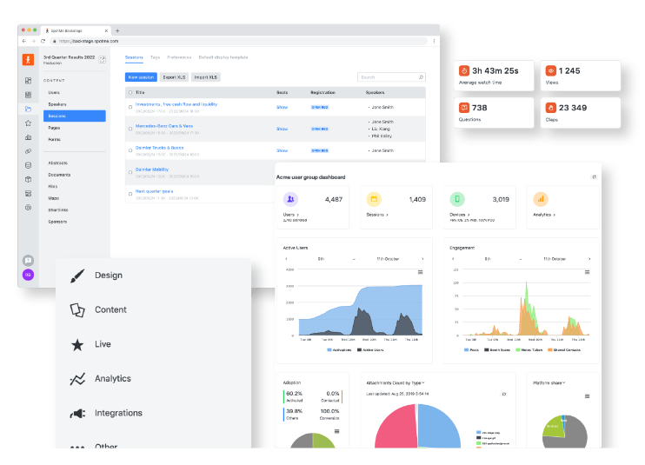Click the SpotMe orange logo icon
This screenshot has width=645, height=465.
coord(28,60)
